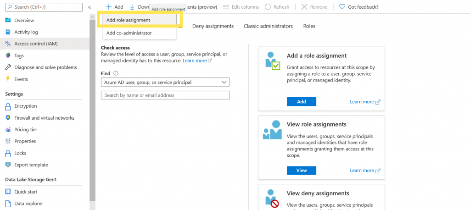
Task: Switch to the Deny assignments tab
Action: click(x=213, y=26)
